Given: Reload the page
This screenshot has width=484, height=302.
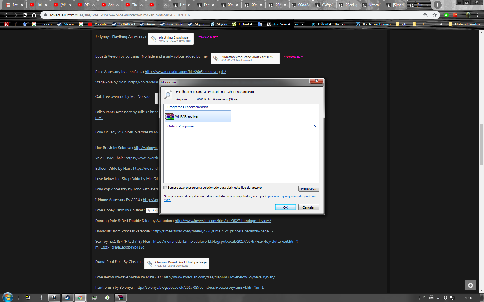Looking at the screenshot, I should [25, 15].
